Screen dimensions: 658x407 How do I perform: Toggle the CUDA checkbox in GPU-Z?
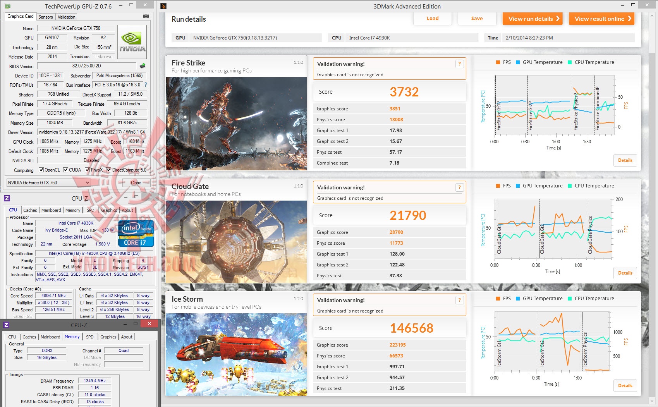point(66,170)
